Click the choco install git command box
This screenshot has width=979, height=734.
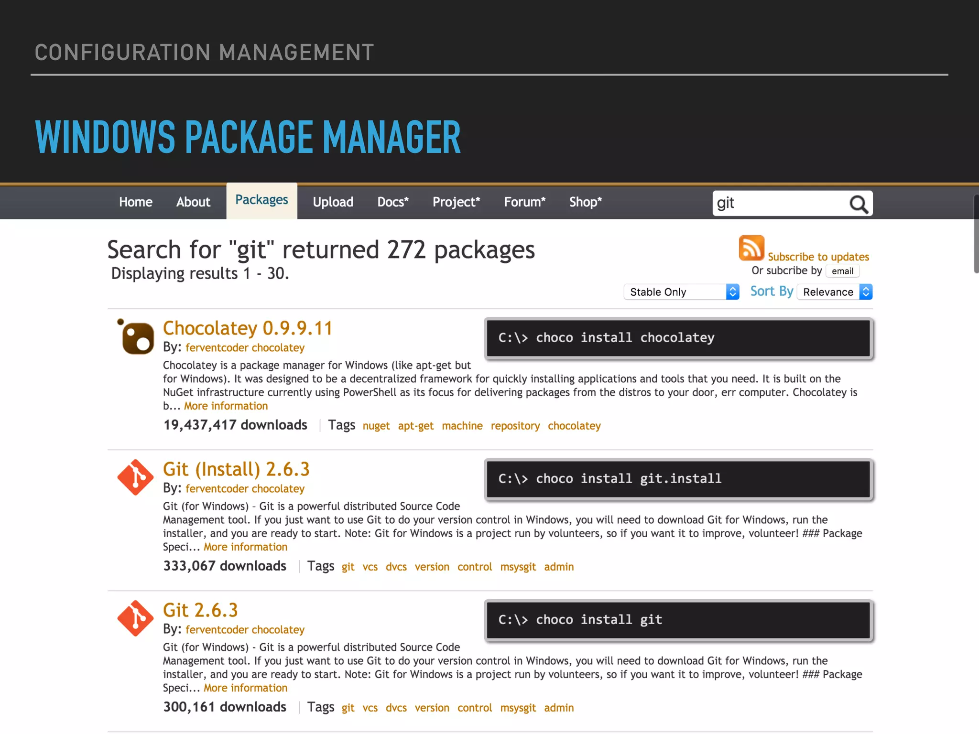pos(679,620)
